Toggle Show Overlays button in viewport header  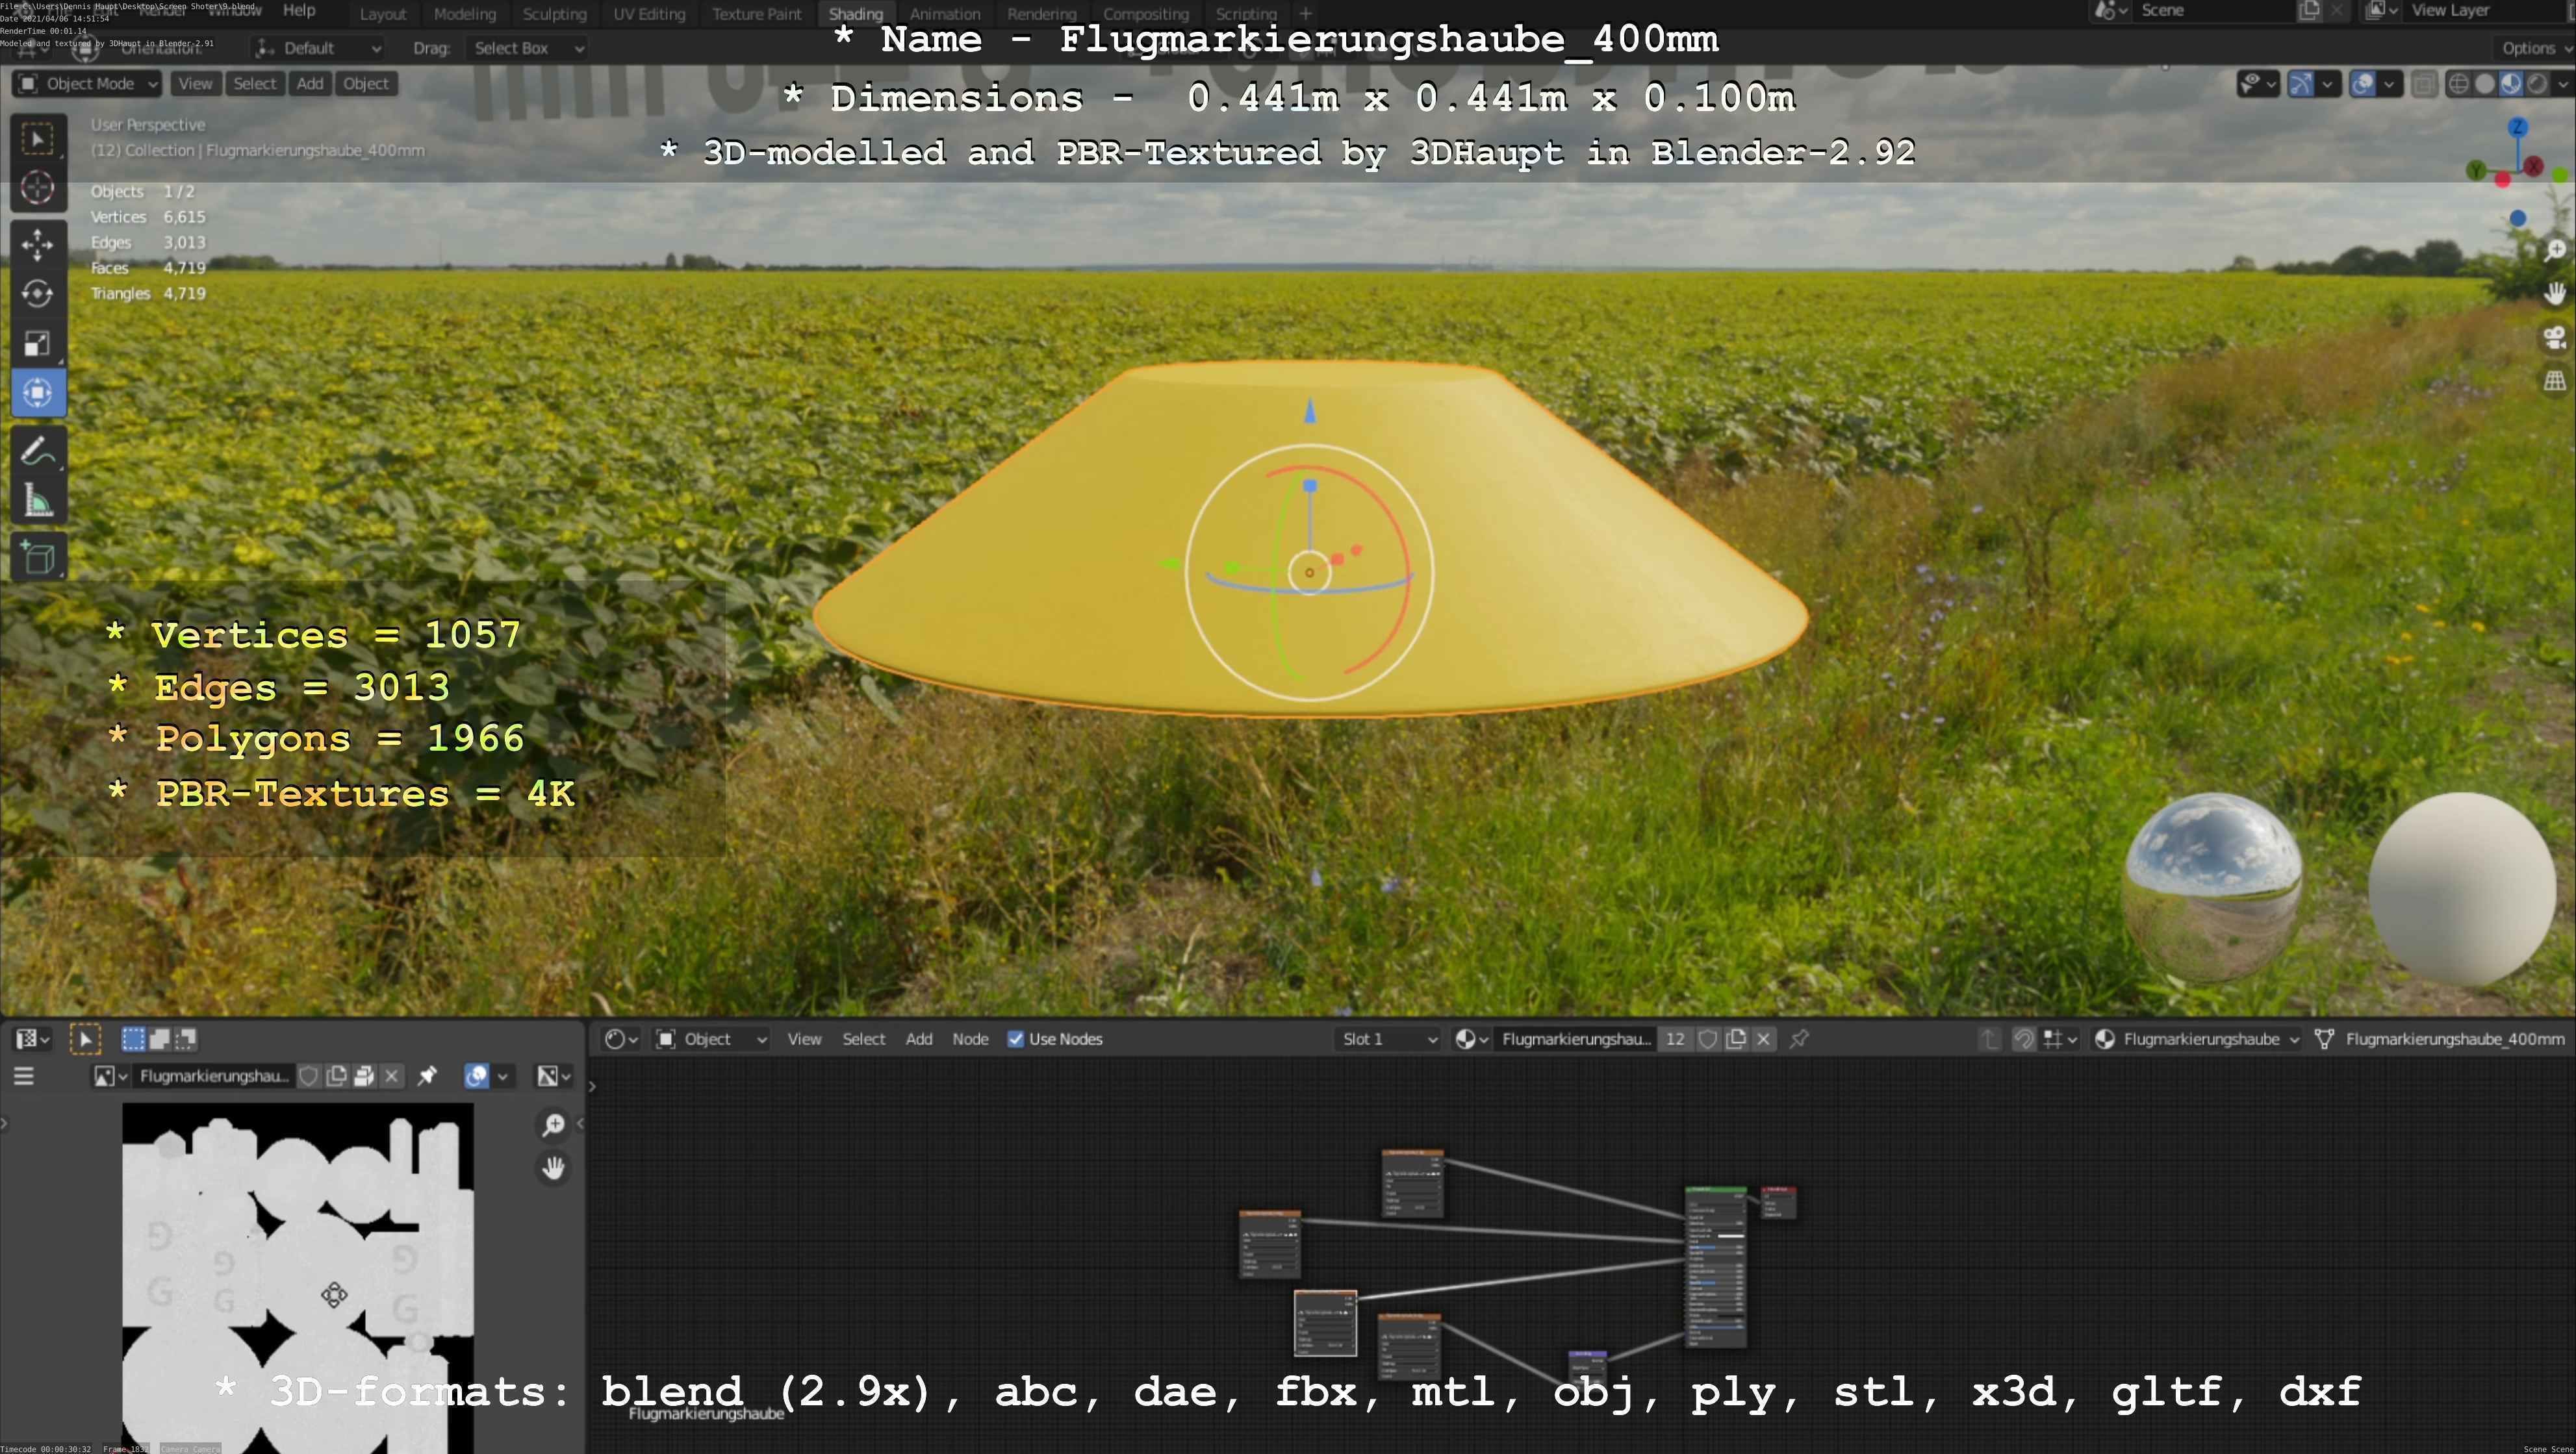click(2363, 84)
